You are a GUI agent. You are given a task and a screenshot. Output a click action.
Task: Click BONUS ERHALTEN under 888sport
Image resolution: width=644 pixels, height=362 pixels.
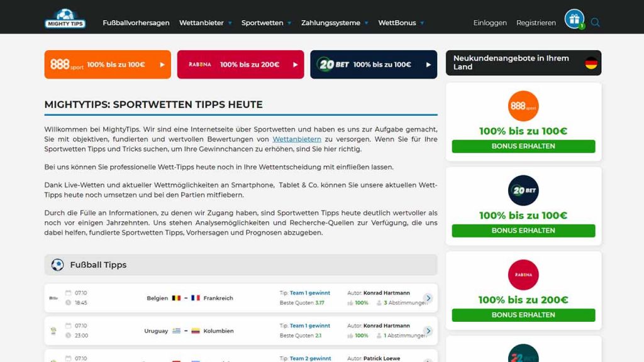coord(523,146)
